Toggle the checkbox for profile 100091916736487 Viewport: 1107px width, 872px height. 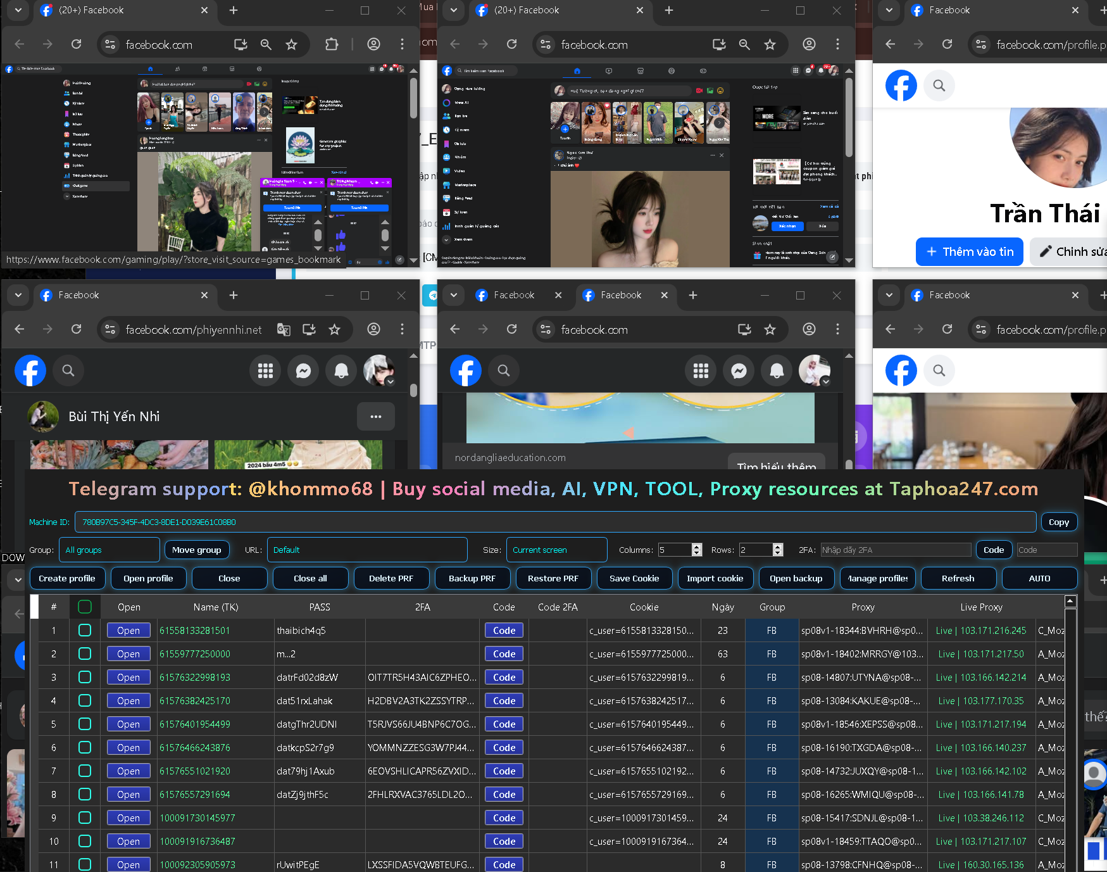(x=85, y=842)
